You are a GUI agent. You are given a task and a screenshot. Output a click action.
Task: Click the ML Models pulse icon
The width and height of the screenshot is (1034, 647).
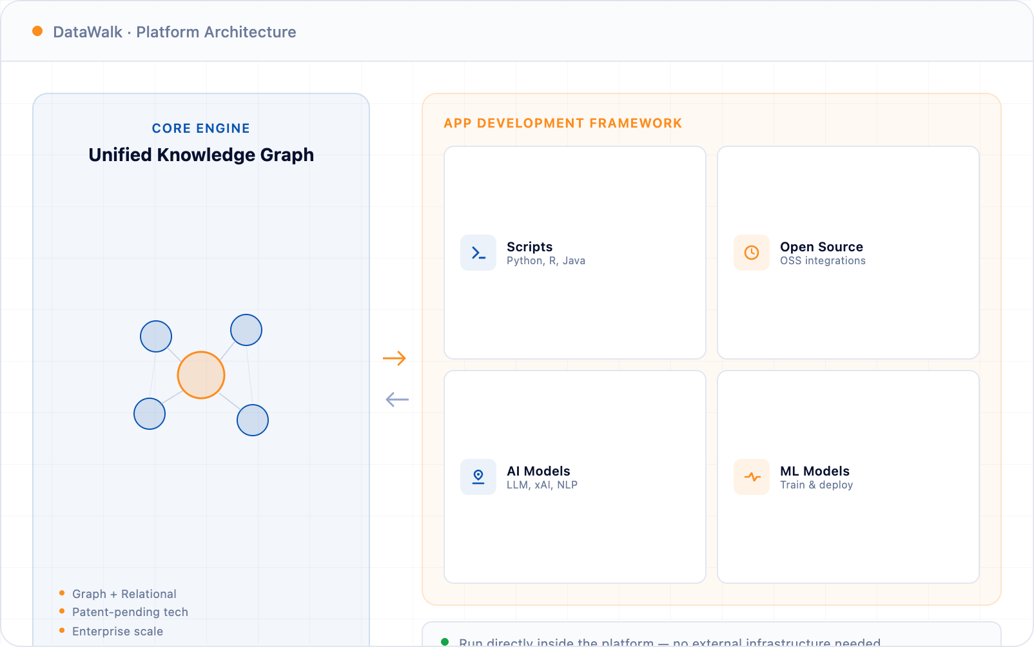[x=752, y=477]
